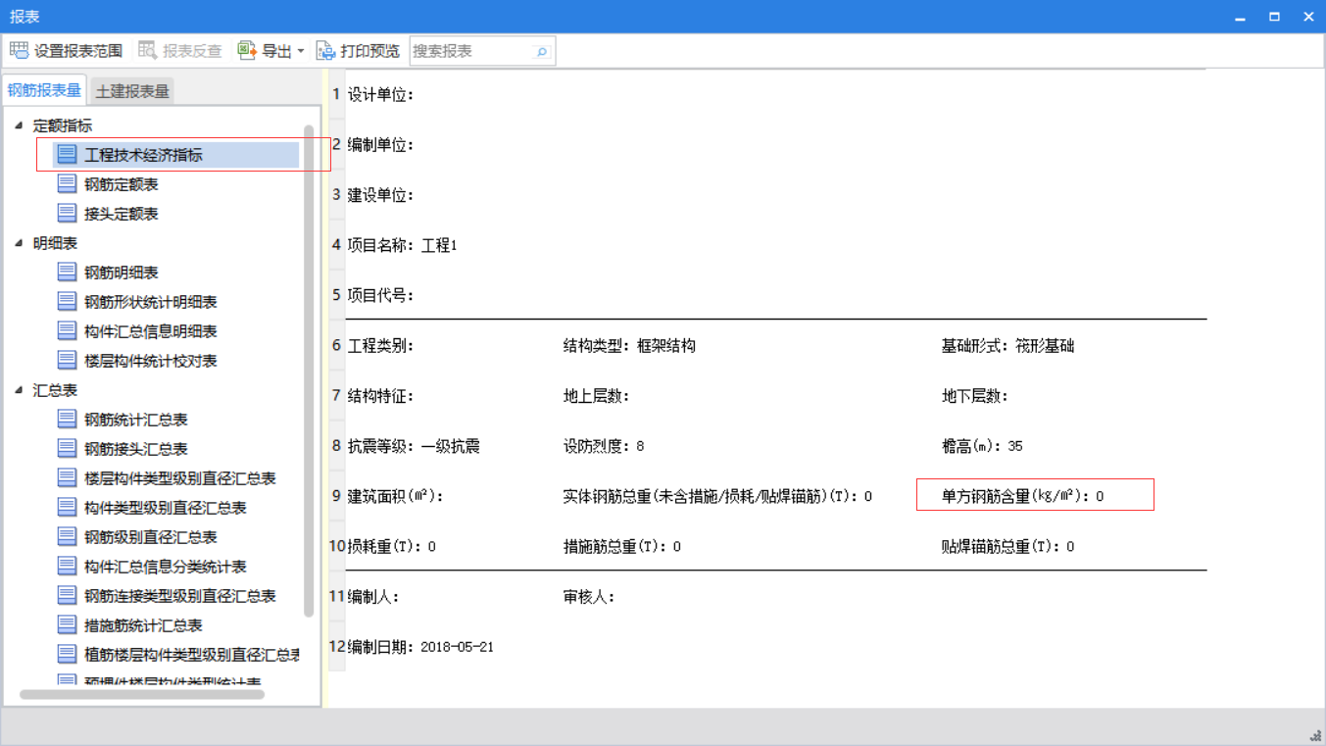
Task: Open the 楼层构件统计校对表 report
Action: click(x=151, y=361)
